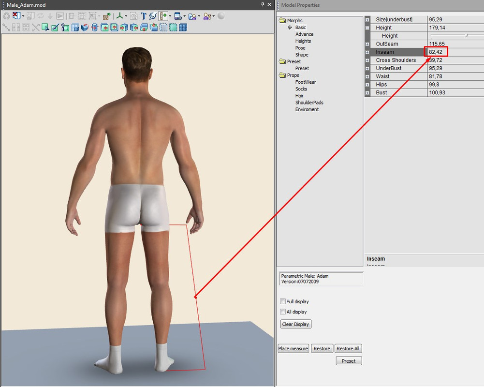This screenshot has width=484, height=387.
Task: Click the green 3D axes icon
Action: [x=120, y=16]
